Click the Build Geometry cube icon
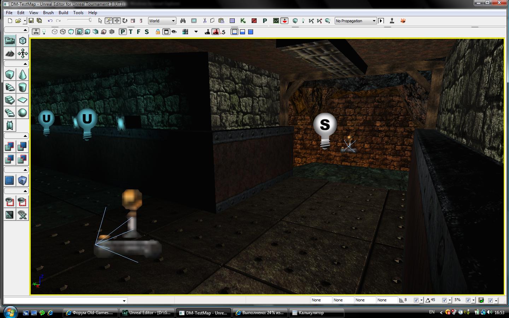 point(295,21)
